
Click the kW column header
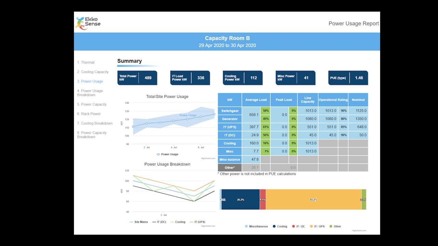click(x=230, y=100)
